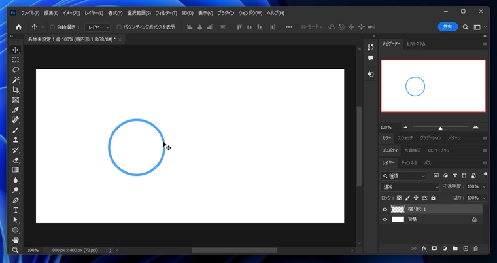Viewport: 497px width, 263px height.
Task: Delete layer using trash icon
Action: [x=475, y=249]
